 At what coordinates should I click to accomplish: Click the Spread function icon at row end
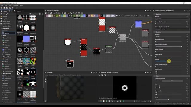pos(187,59)
